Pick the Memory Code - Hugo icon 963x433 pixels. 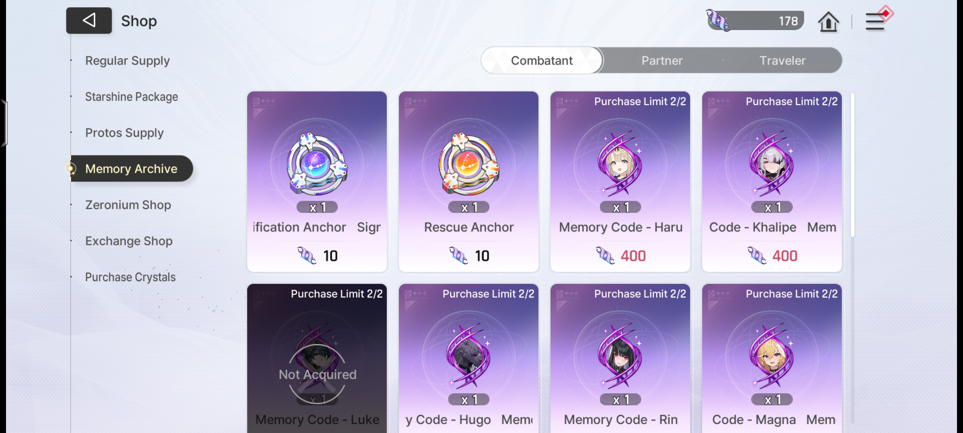pos(469,356)
